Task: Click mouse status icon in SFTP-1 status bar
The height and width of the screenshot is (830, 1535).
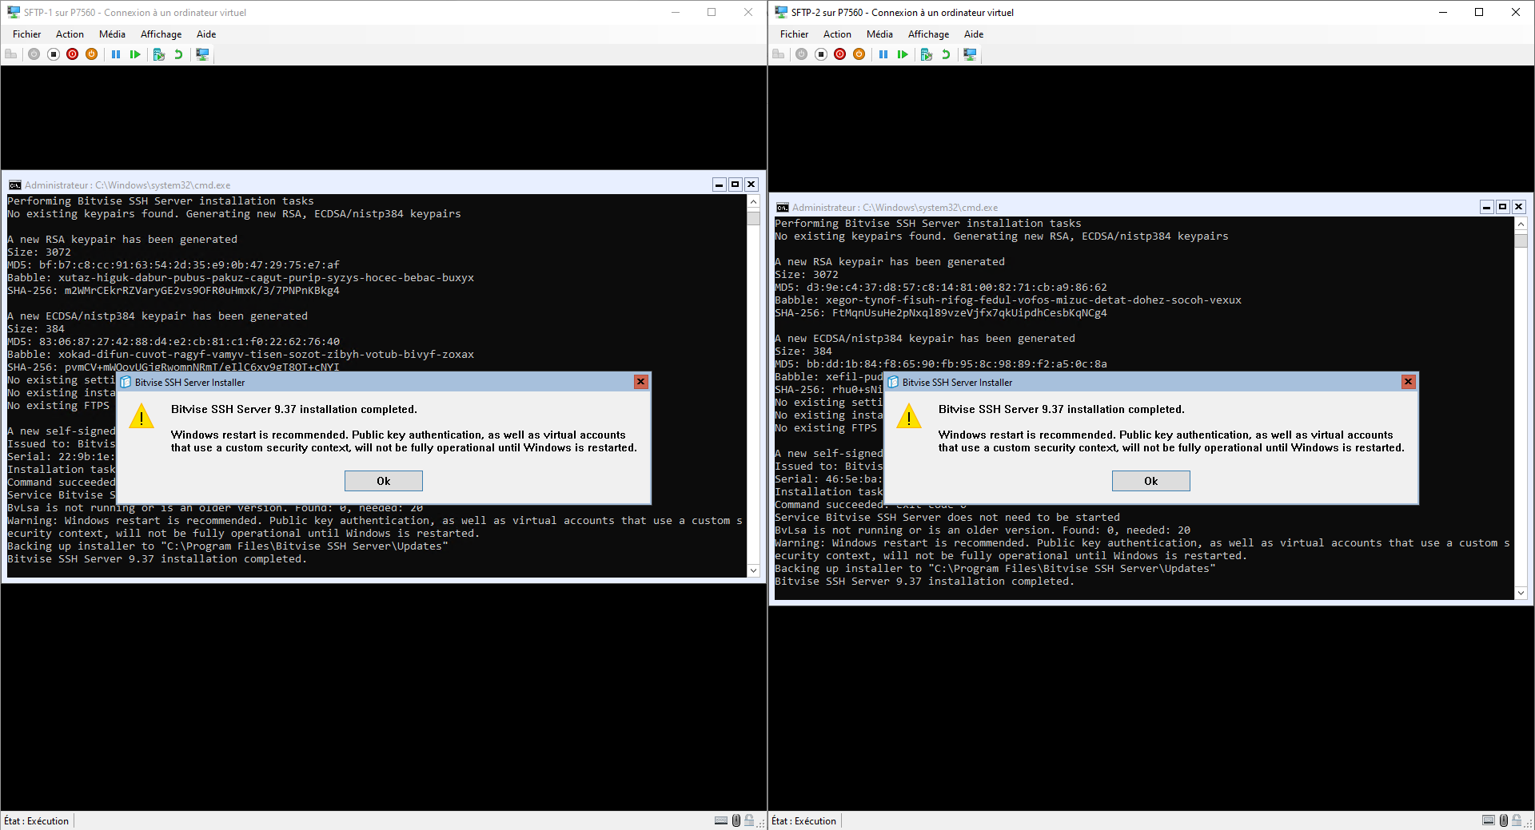Action: pos(736,820)
